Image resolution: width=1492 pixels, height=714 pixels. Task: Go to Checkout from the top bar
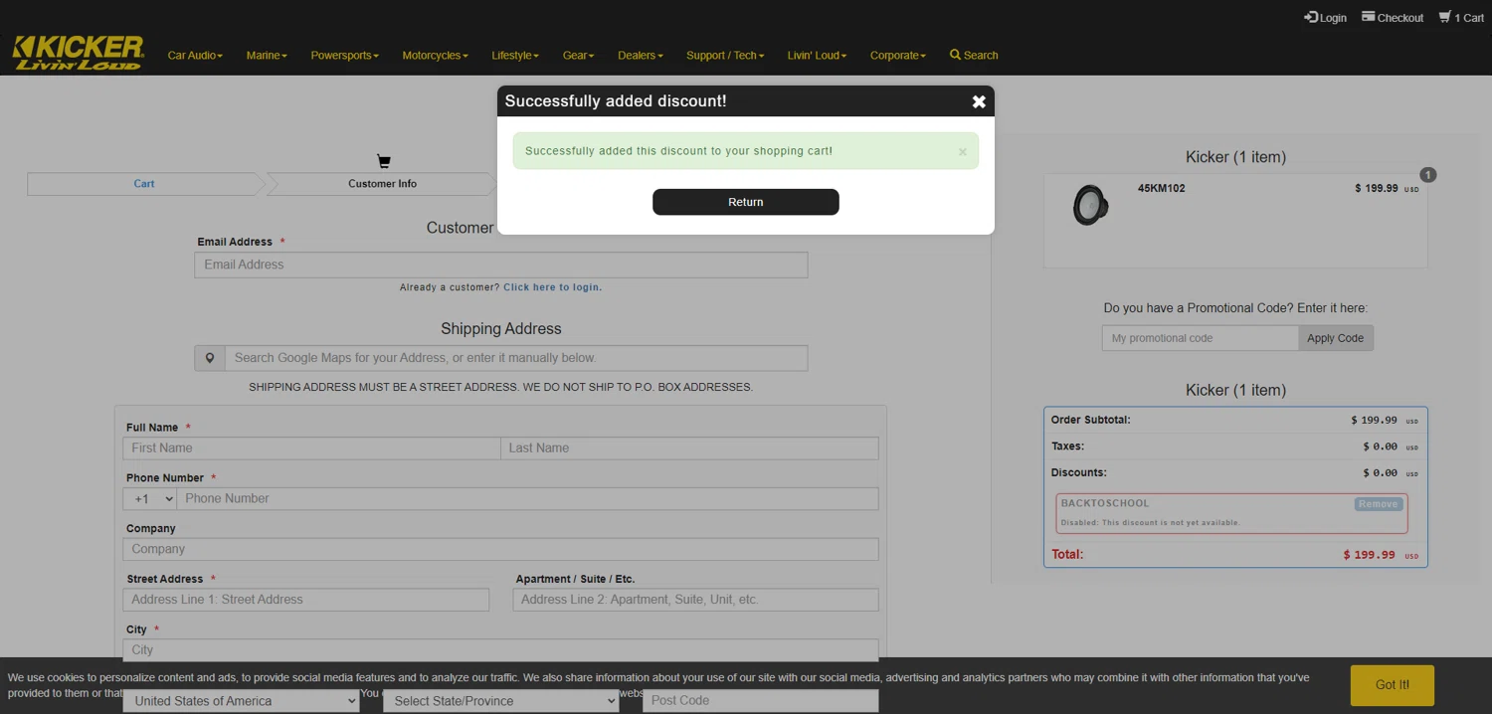coord(1393,18)
